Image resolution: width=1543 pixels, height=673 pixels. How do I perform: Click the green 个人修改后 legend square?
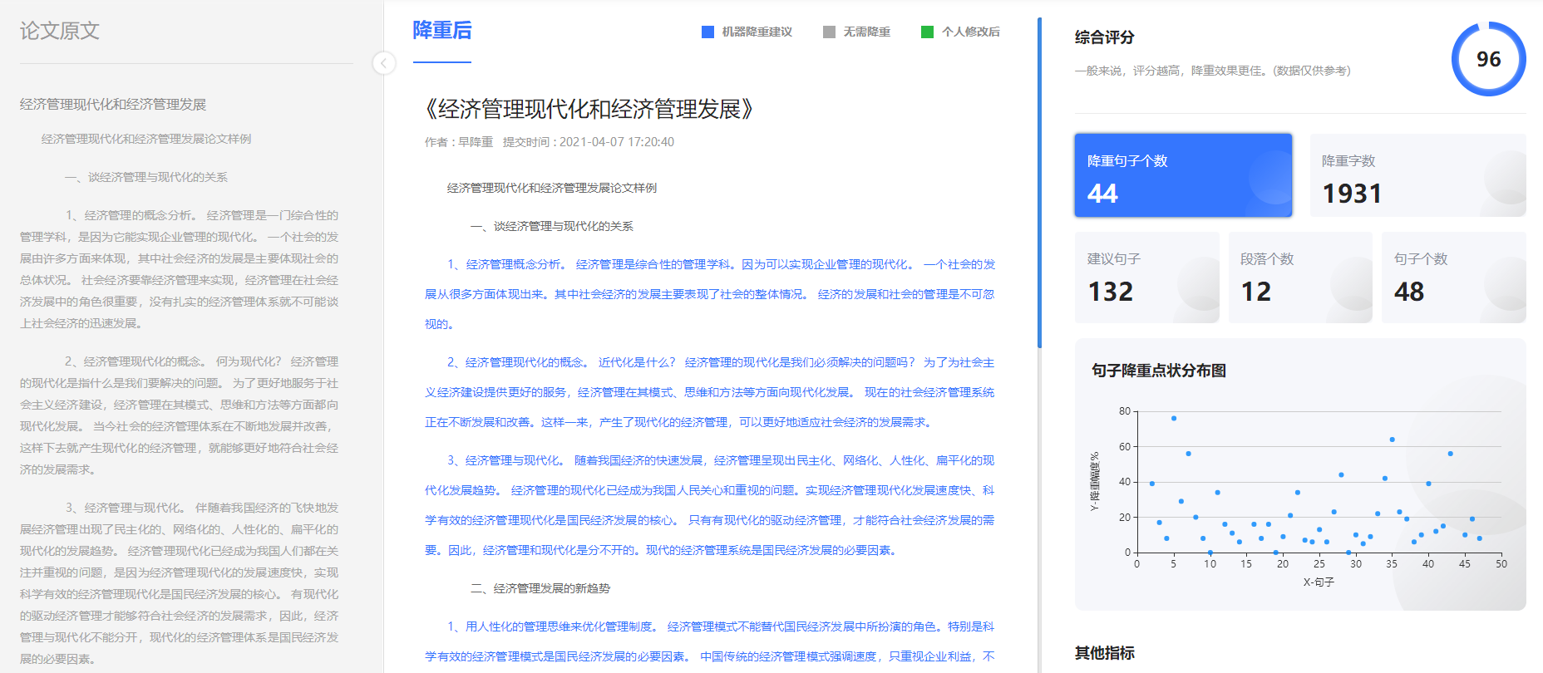pos(927,32)
